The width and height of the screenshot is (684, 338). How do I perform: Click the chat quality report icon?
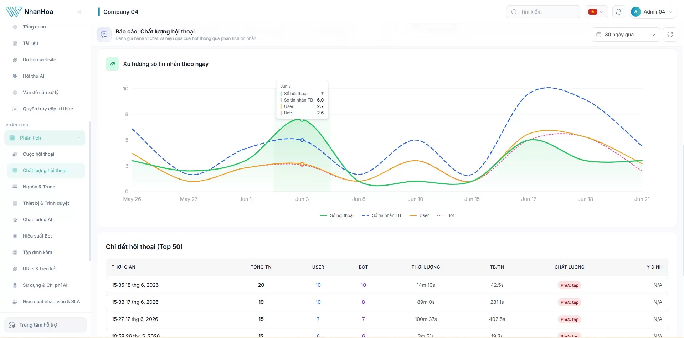[x=104, y=35]
